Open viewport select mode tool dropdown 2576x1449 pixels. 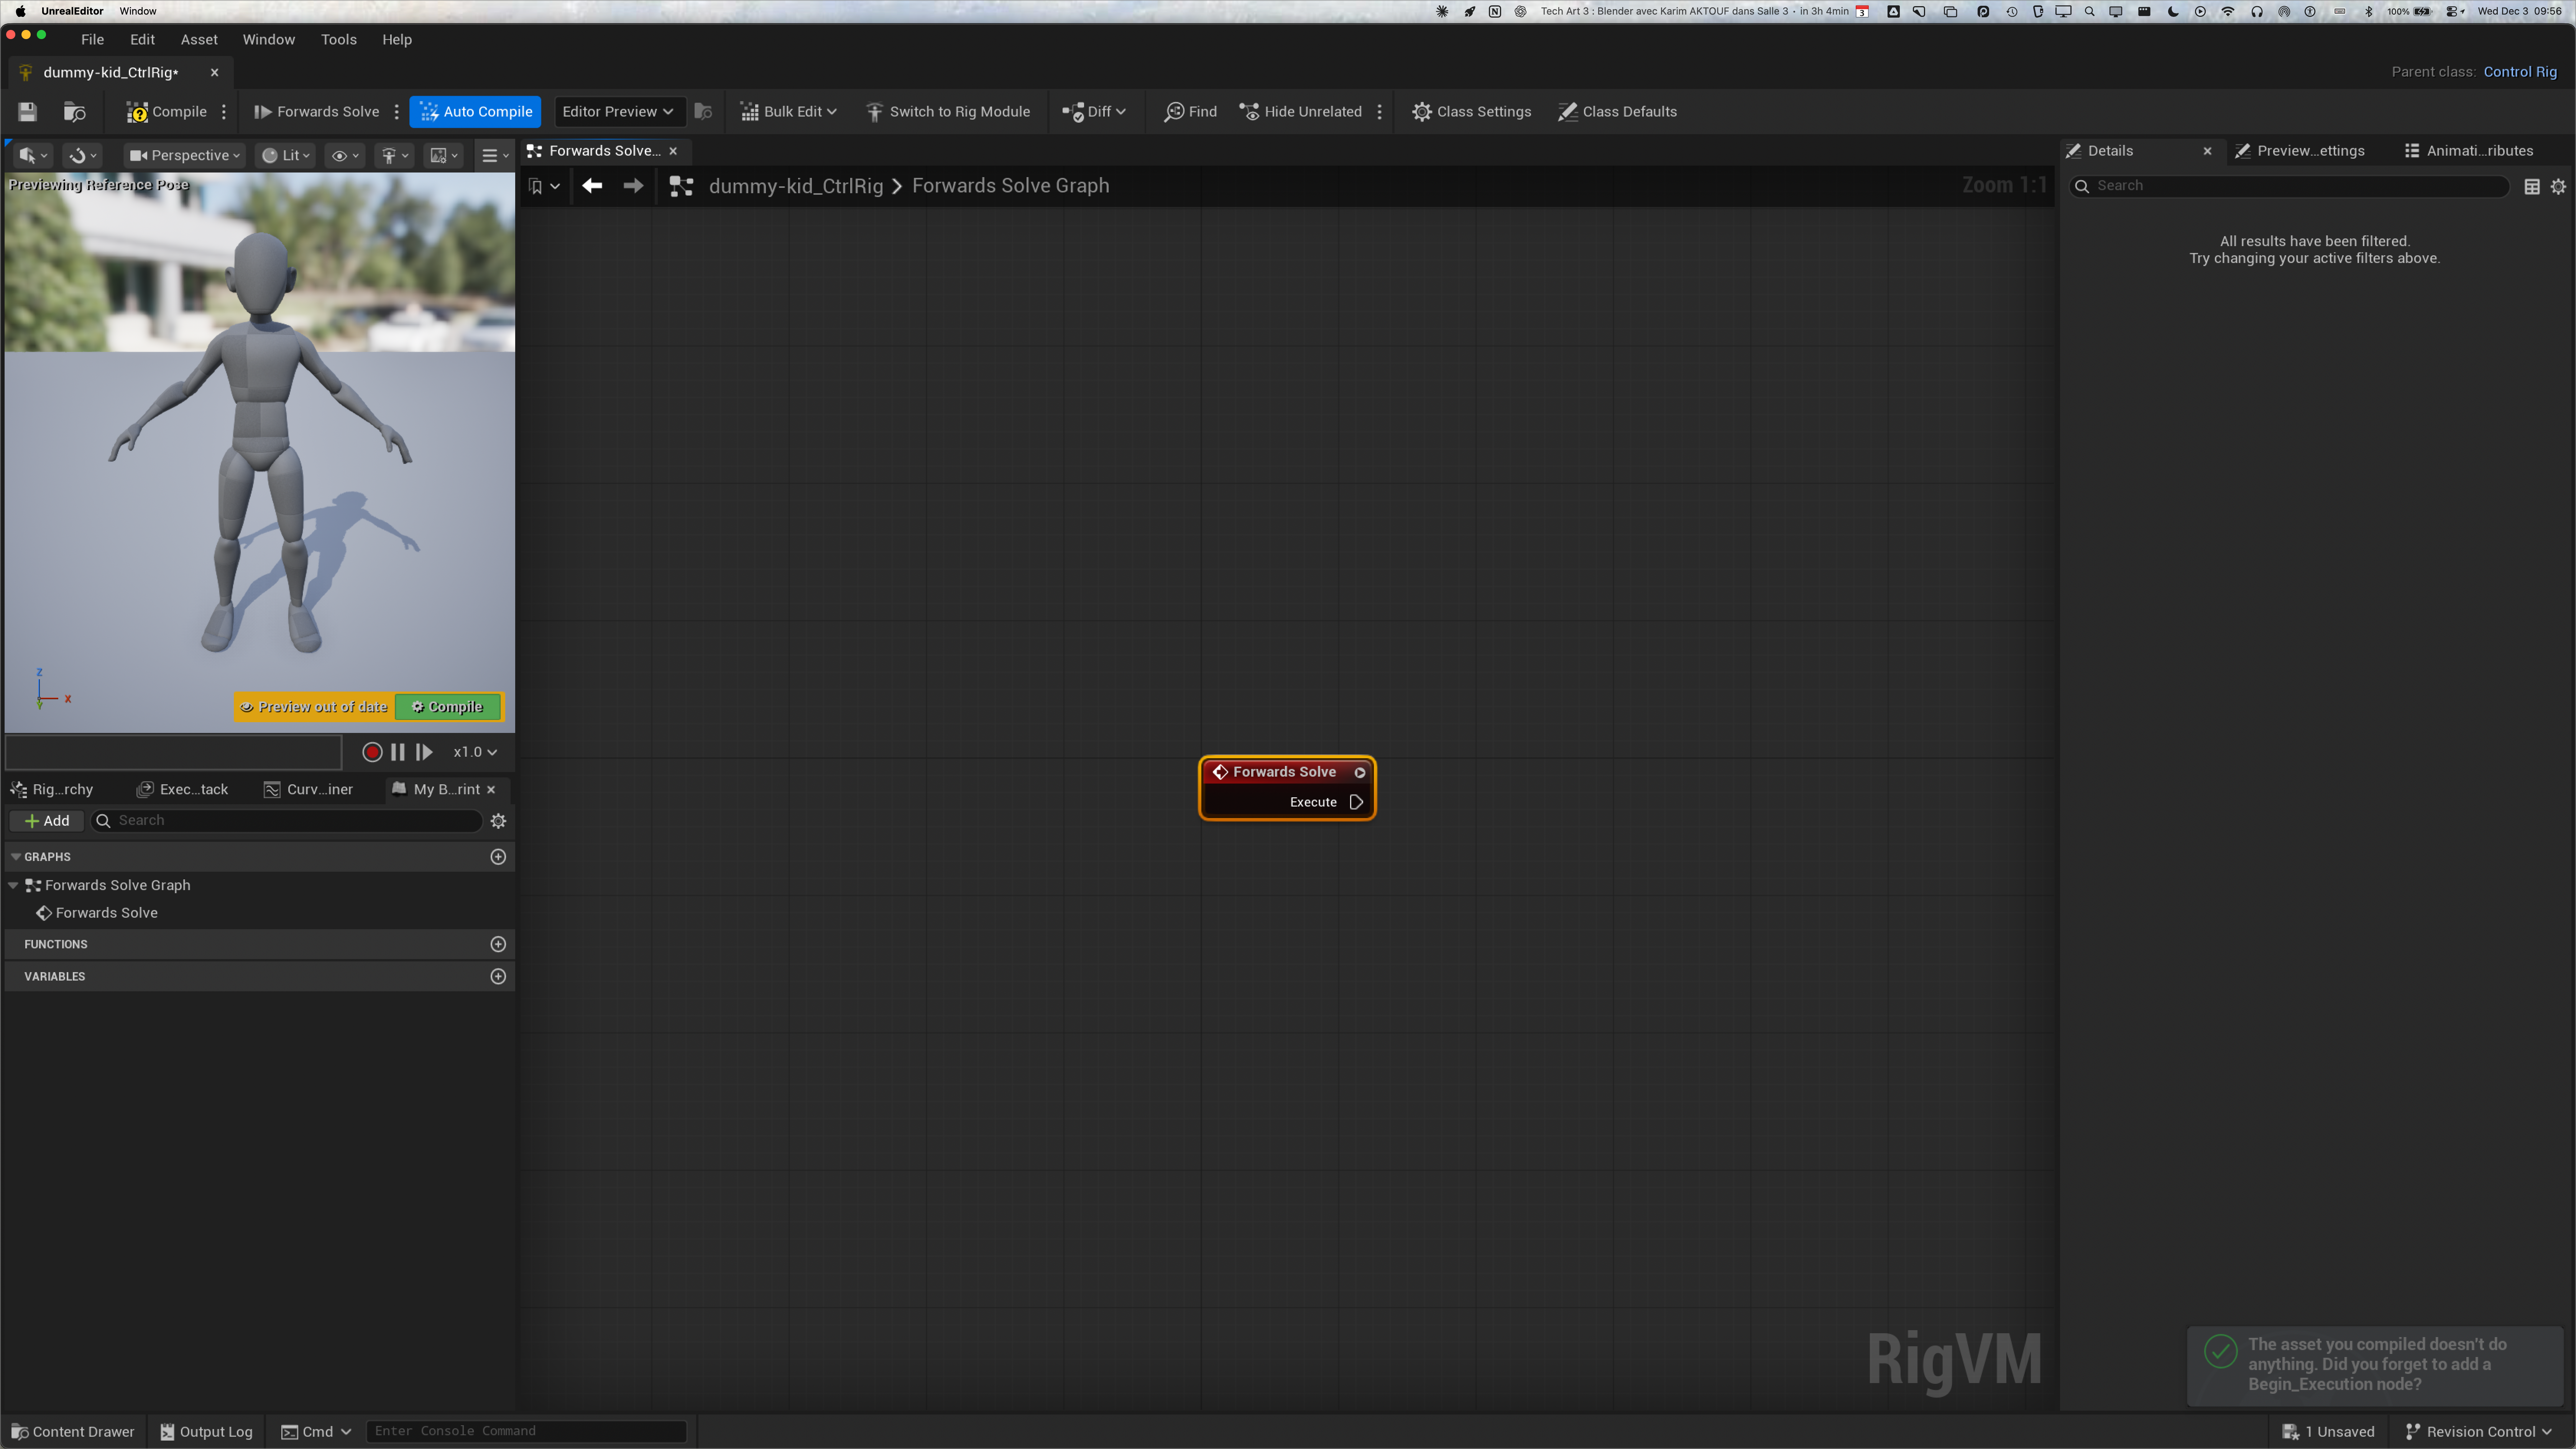coord(33,156)
